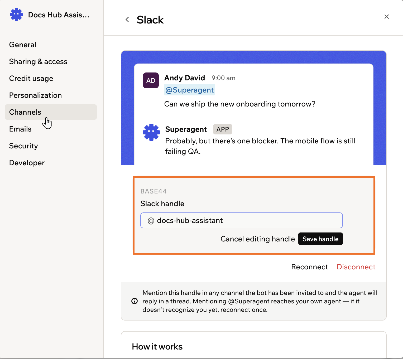Click the 9:00 am timestamp

(223, 78)
